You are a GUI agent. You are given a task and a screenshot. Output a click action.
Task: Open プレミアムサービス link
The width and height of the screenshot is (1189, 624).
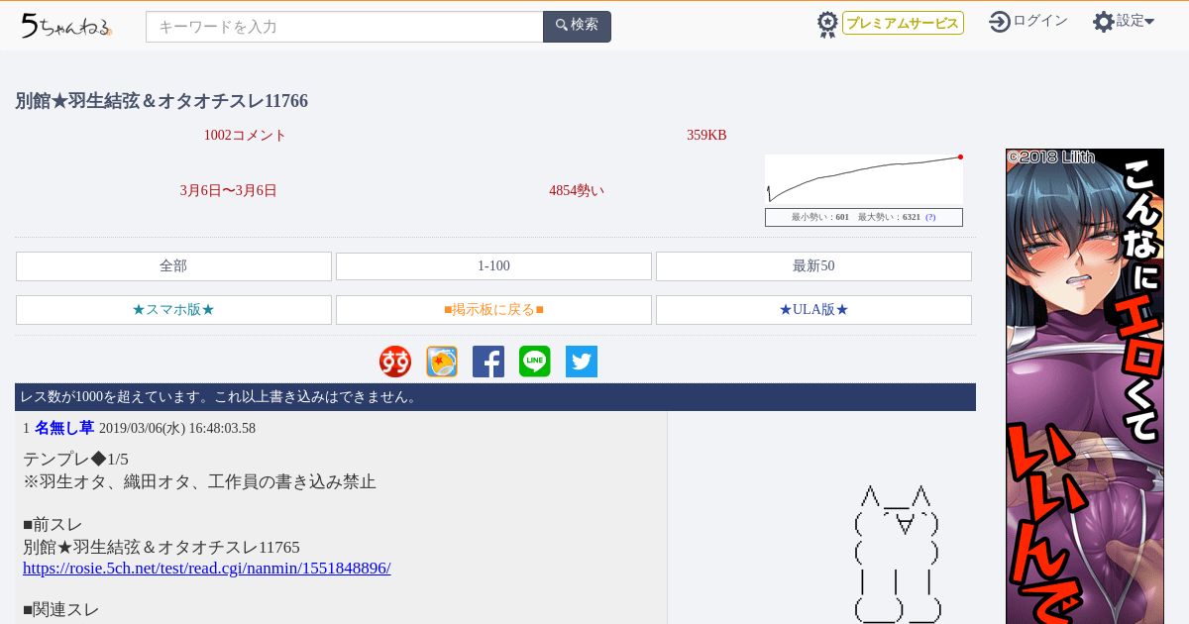pyautogui.click(x=903, y=23)
